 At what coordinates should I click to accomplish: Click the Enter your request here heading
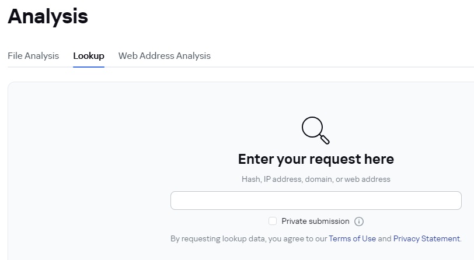coord(316,159)
